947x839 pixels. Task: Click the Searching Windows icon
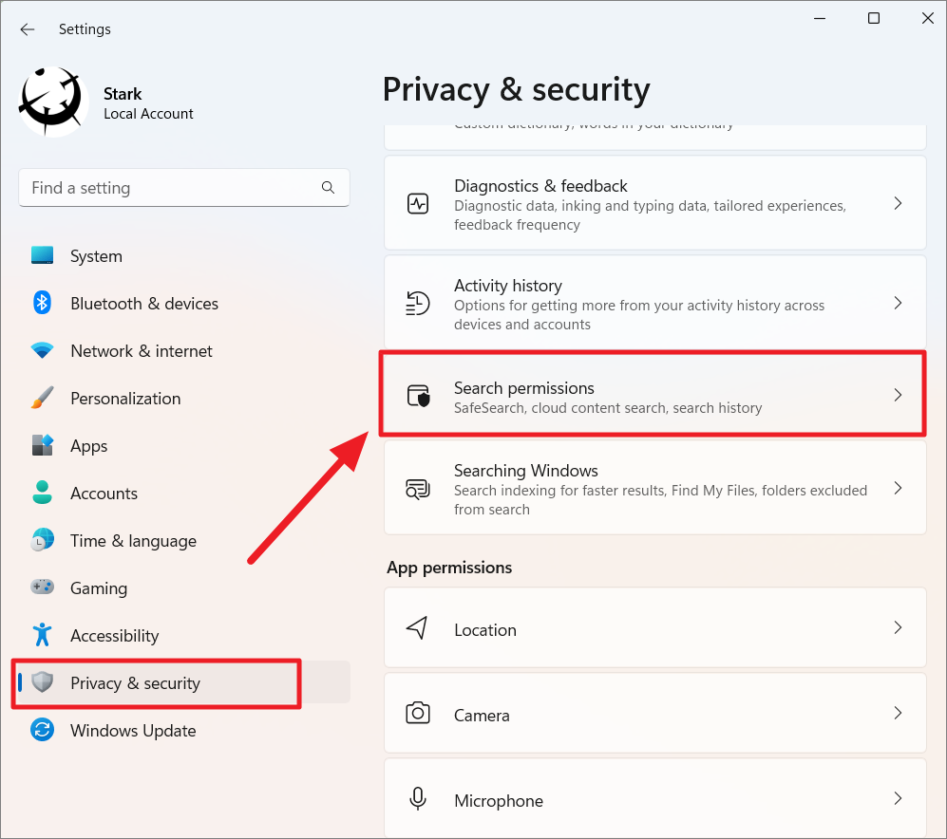[418, 489]
